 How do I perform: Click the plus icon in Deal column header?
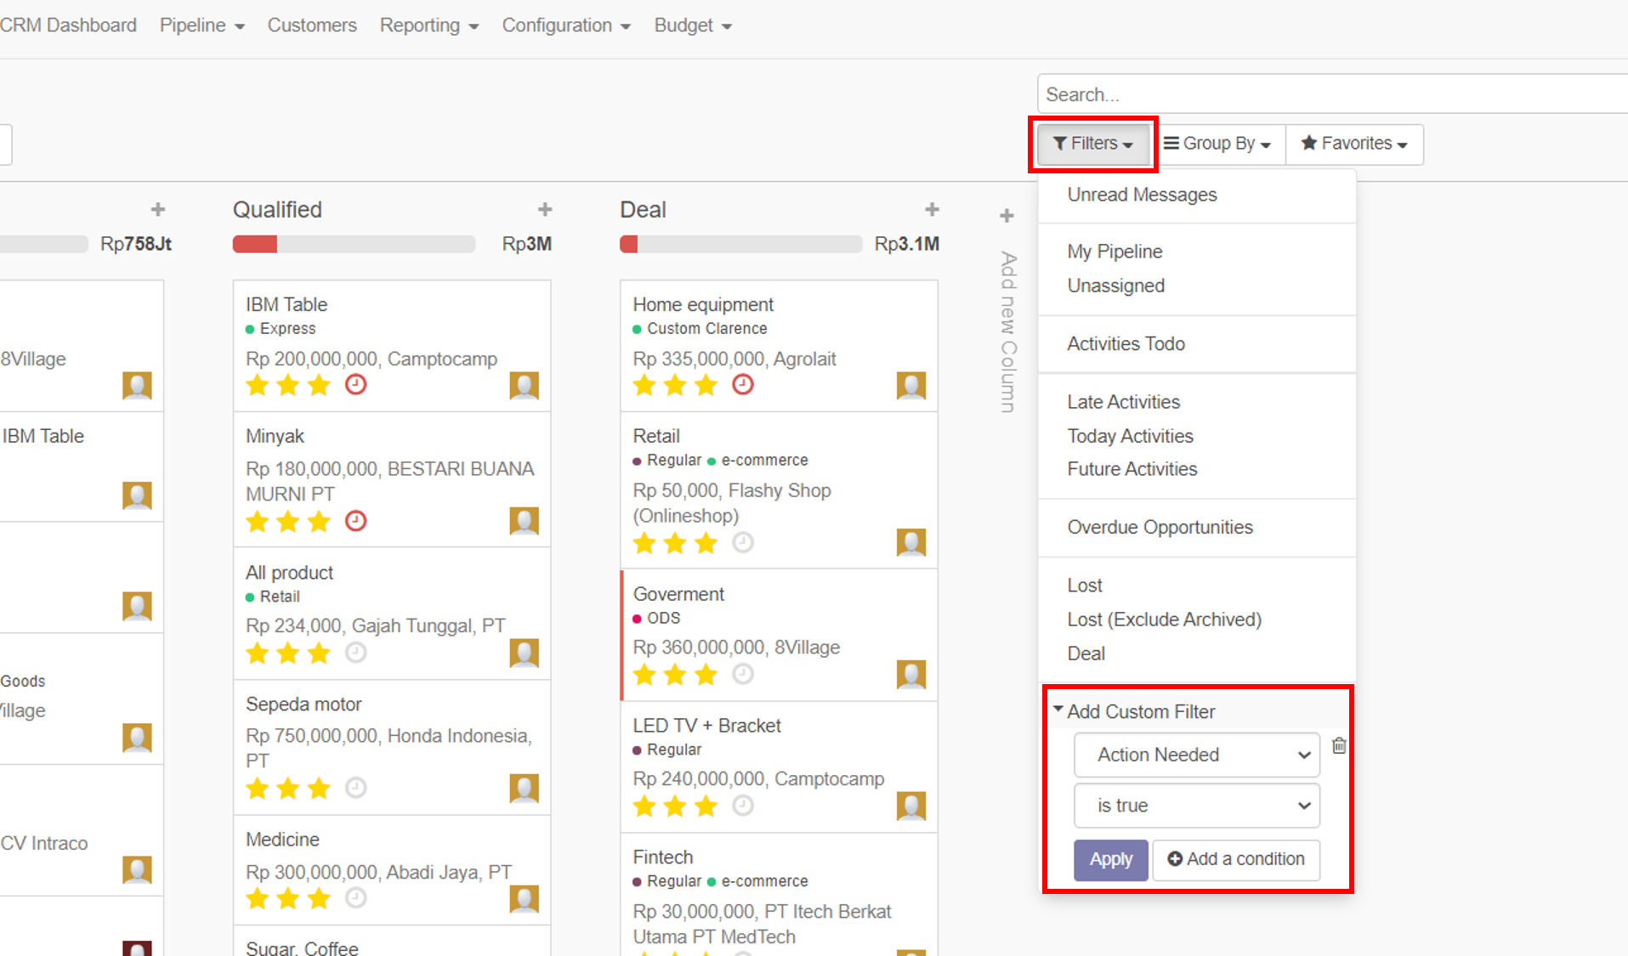click(x=932, y=209)
